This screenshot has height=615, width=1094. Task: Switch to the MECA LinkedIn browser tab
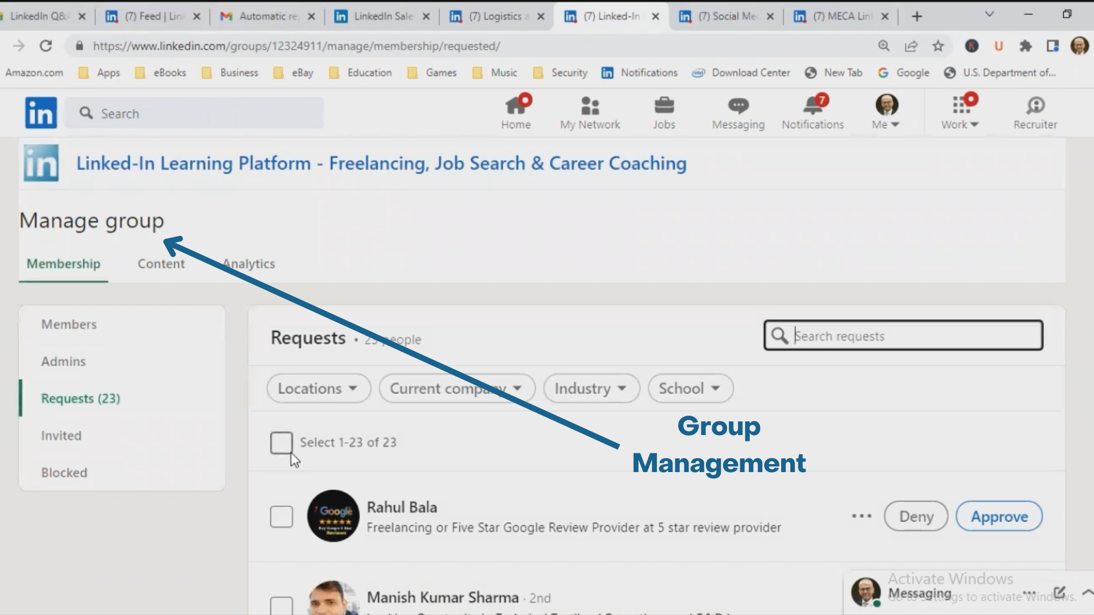tap(841, 17)
